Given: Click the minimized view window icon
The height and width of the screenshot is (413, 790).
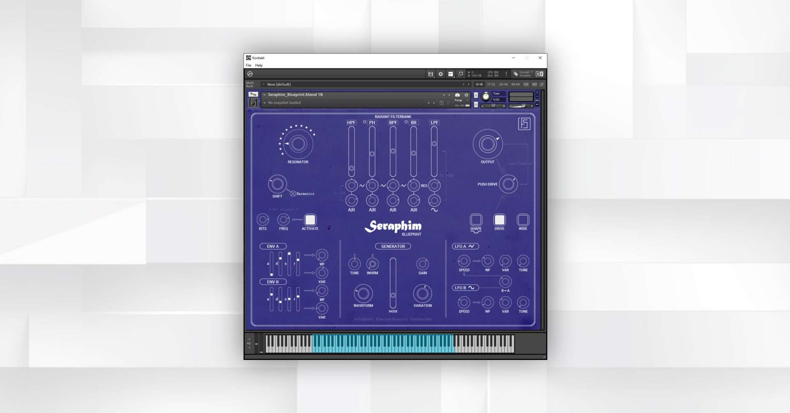Looking at the screenshot, I should tap(461, 74).
